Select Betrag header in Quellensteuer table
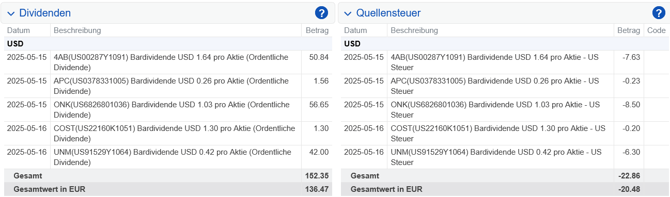Viewport: 670px width, 197px height. click(x=629, y=30)
